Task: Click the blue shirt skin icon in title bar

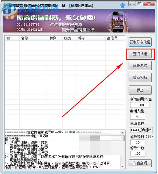Action: (122, 5)
